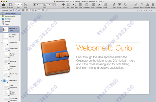
Task: Insert a Table figure
Action: (x=81, y=5)
